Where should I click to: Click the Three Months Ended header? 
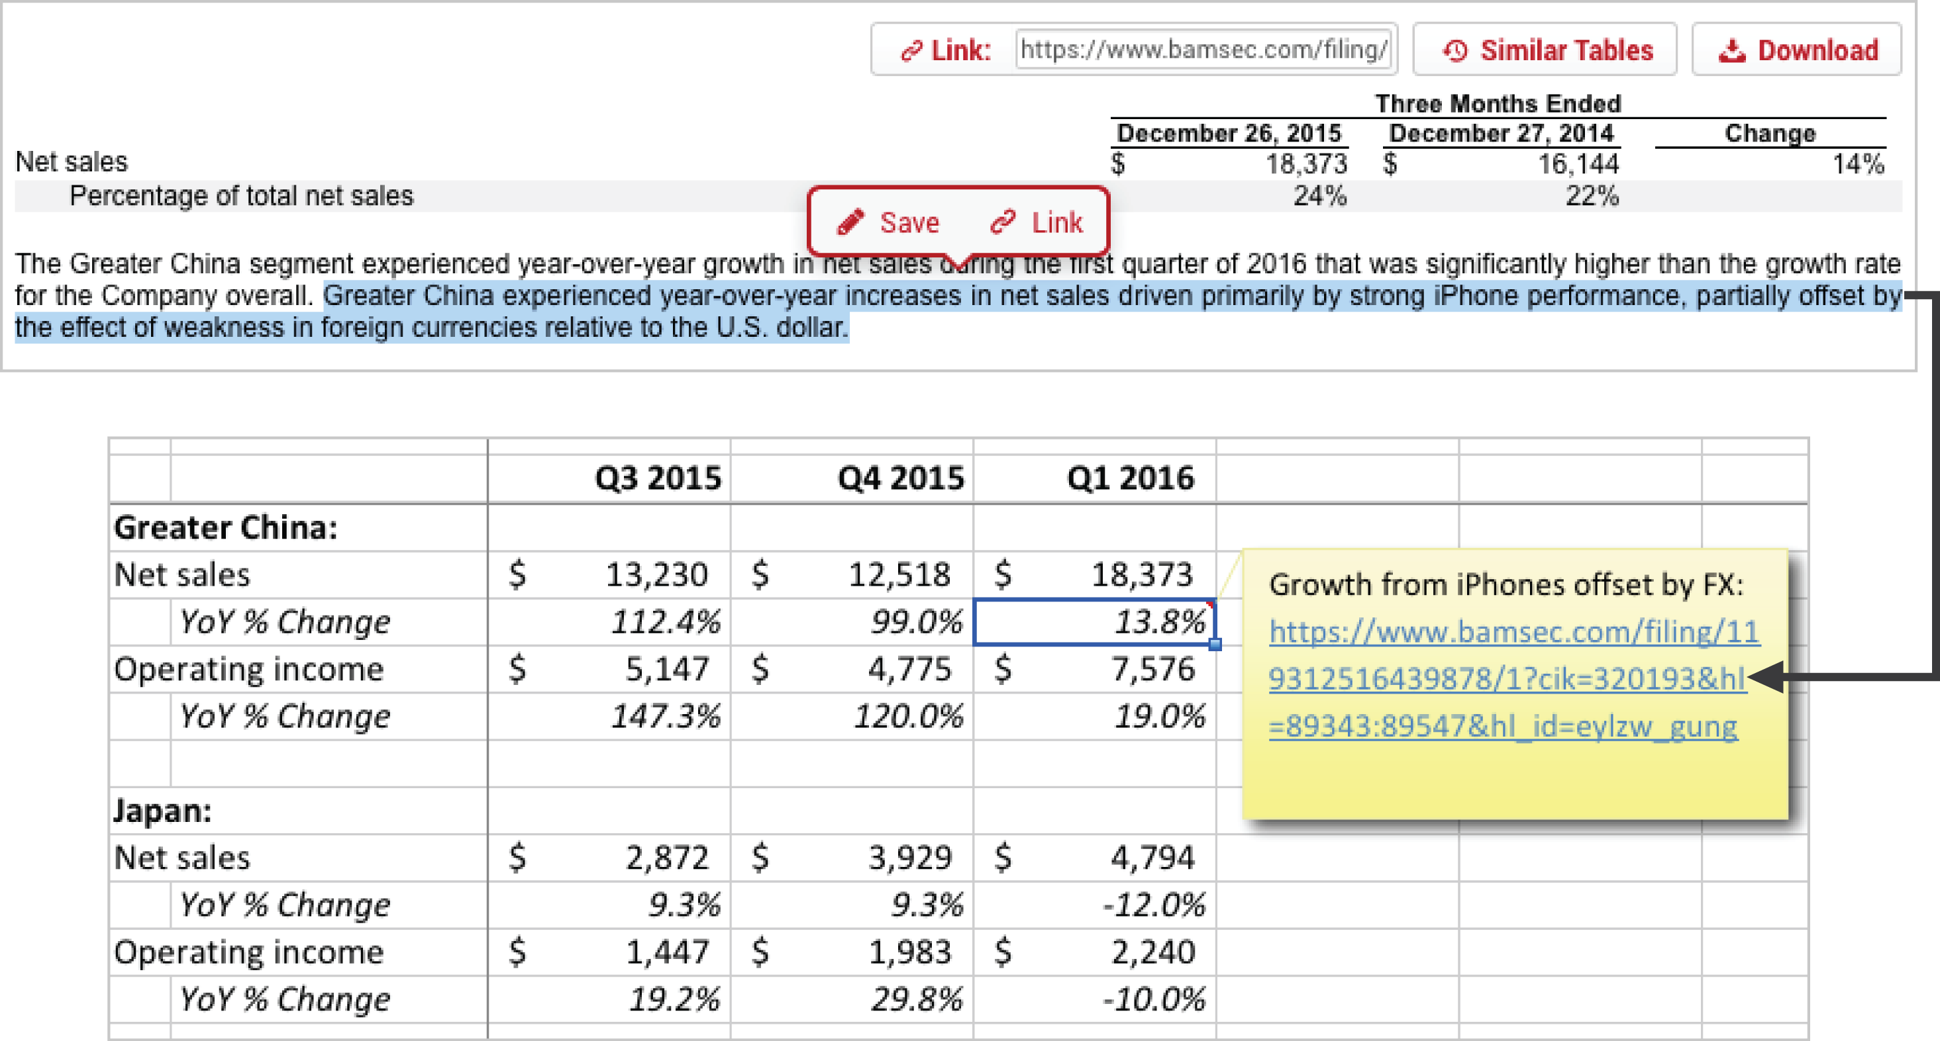[1498, 103]
